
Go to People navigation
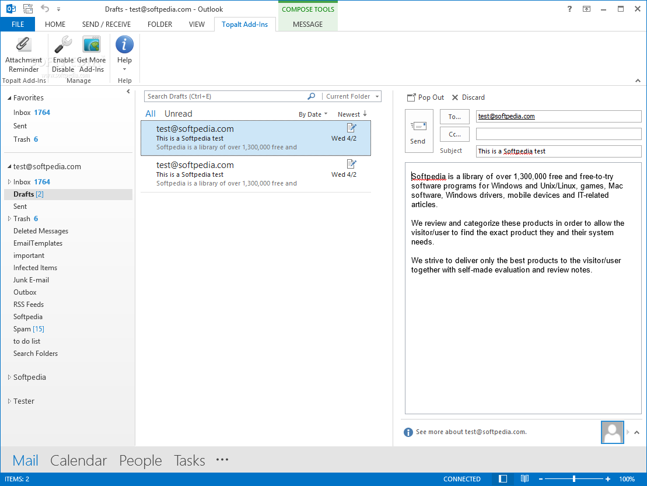coord(140,460)
